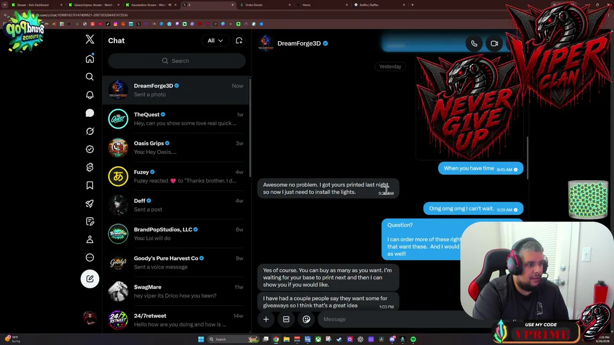Switch to the Home browser tab
Viewport: 614px width, 345px height.
click(322, 5)
